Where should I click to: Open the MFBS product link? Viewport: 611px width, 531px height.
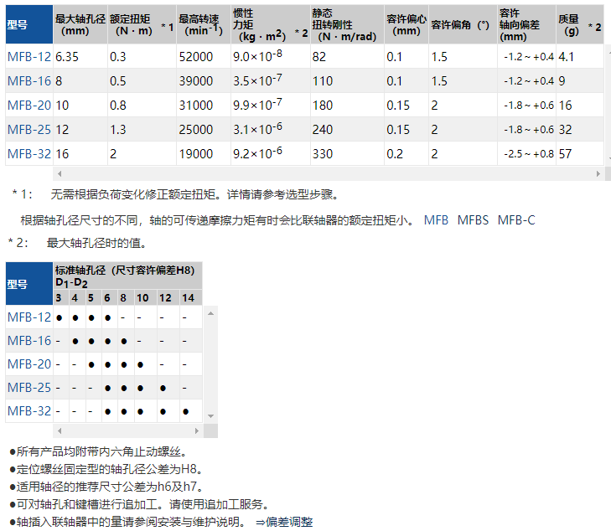point(474,220)
